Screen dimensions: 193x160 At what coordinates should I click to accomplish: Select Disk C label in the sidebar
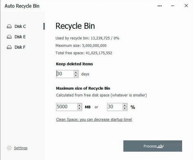(20, 26)
